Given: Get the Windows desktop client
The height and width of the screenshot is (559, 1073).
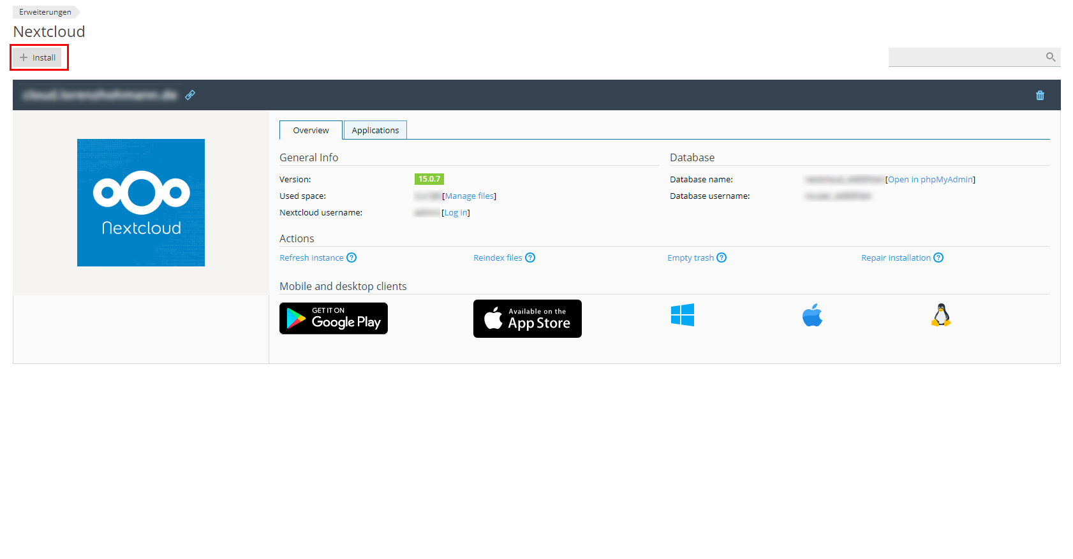Looking at the screenshot, I should pos(683,315).
